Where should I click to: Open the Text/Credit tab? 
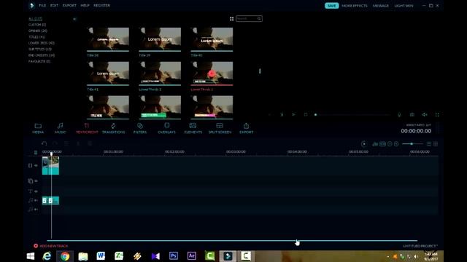click(x=87, y=128)
